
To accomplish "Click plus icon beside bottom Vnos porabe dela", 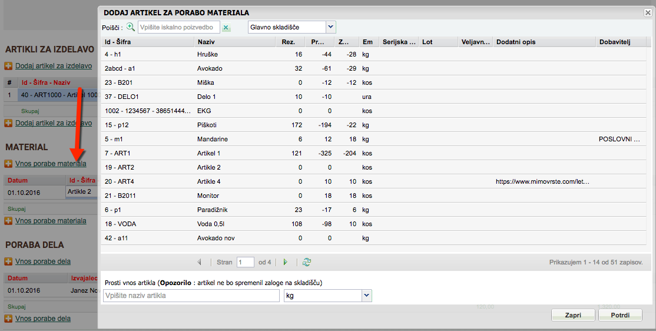I will [8, 319].
